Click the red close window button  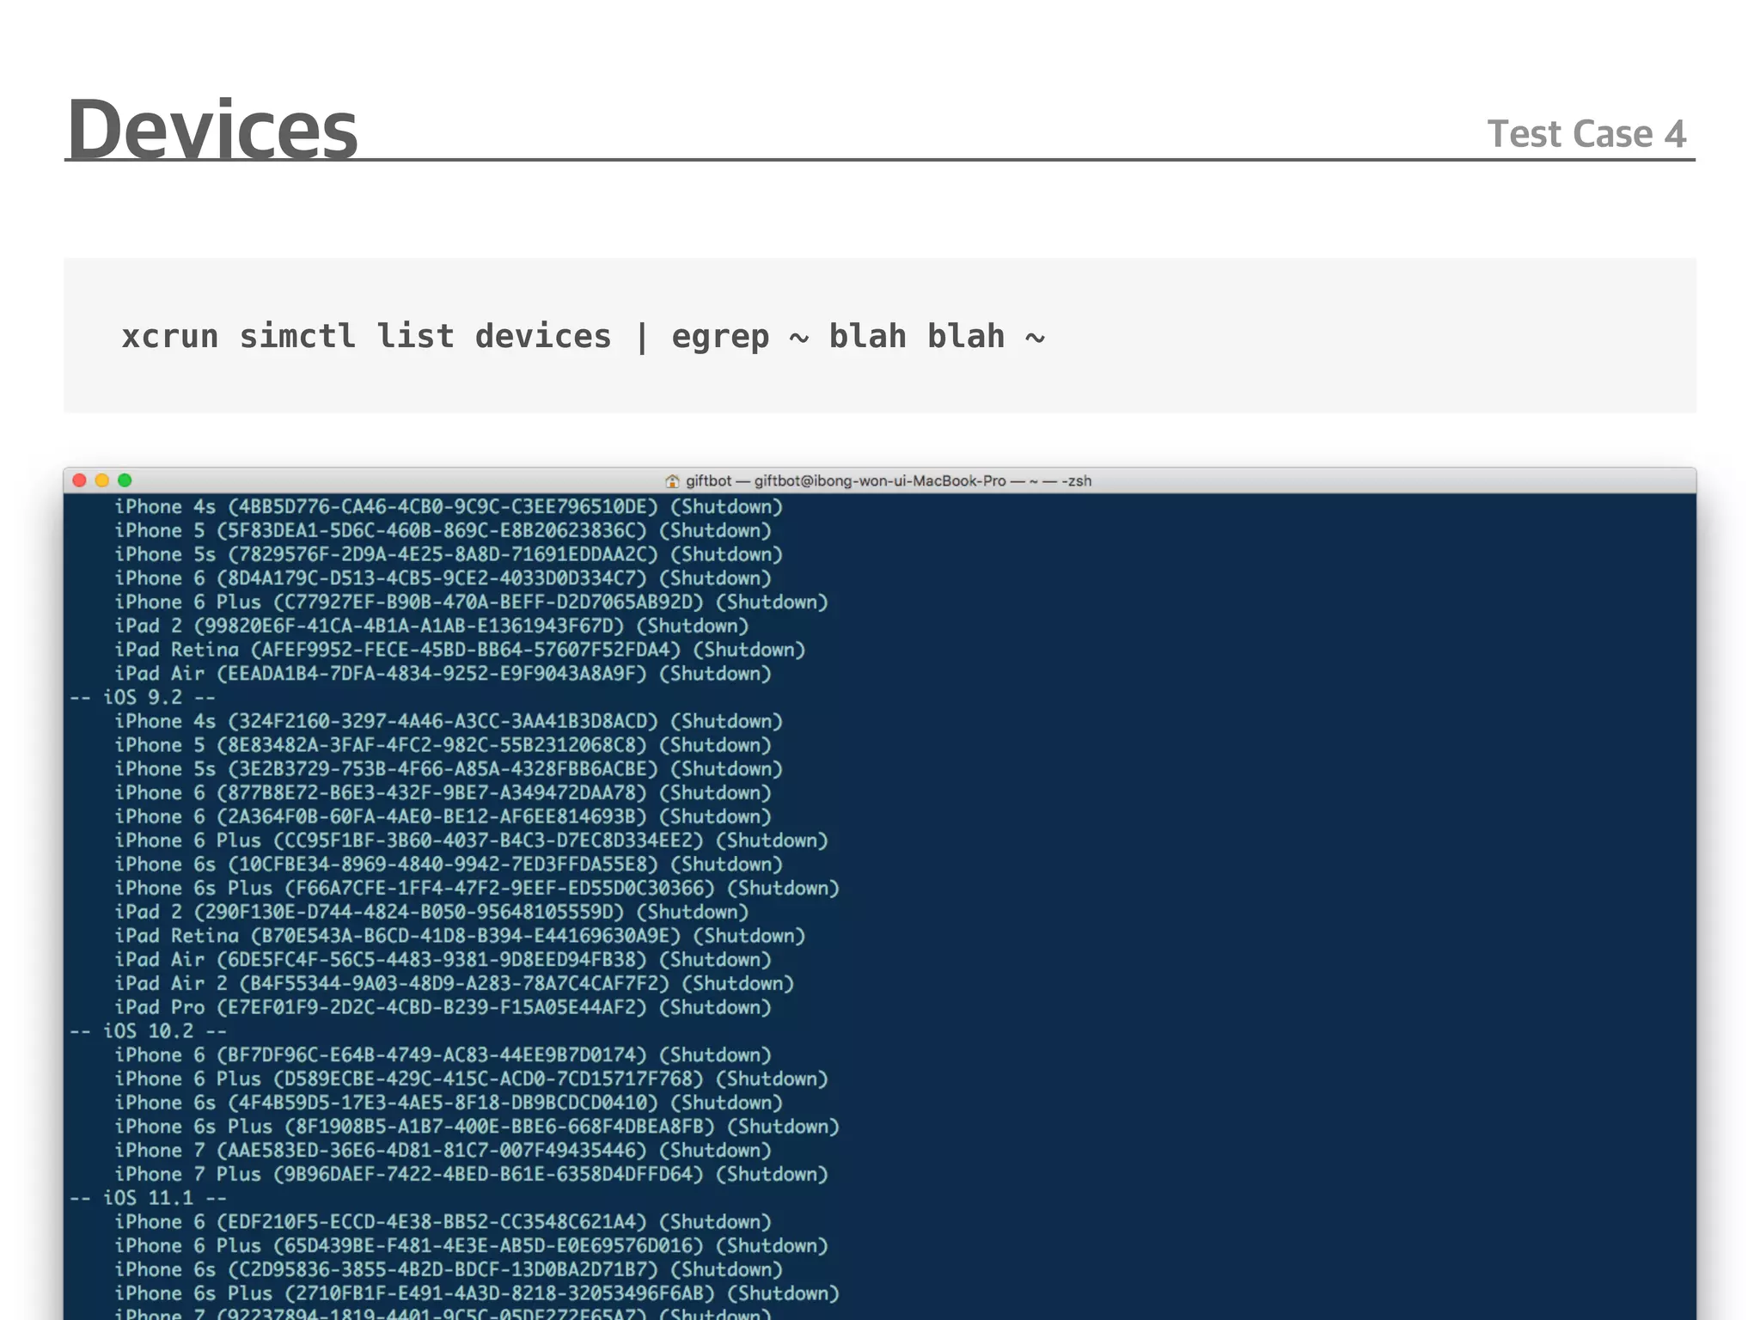coord(80,480)
